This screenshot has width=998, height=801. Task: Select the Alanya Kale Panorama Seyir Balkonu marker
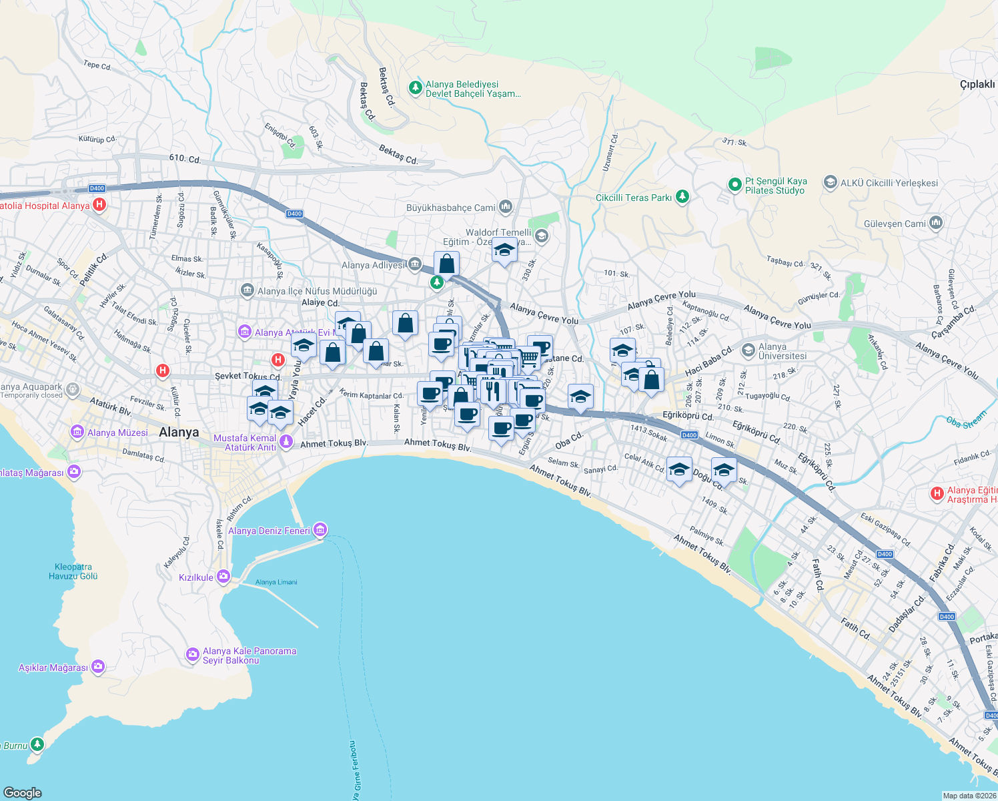click(193, 652)
